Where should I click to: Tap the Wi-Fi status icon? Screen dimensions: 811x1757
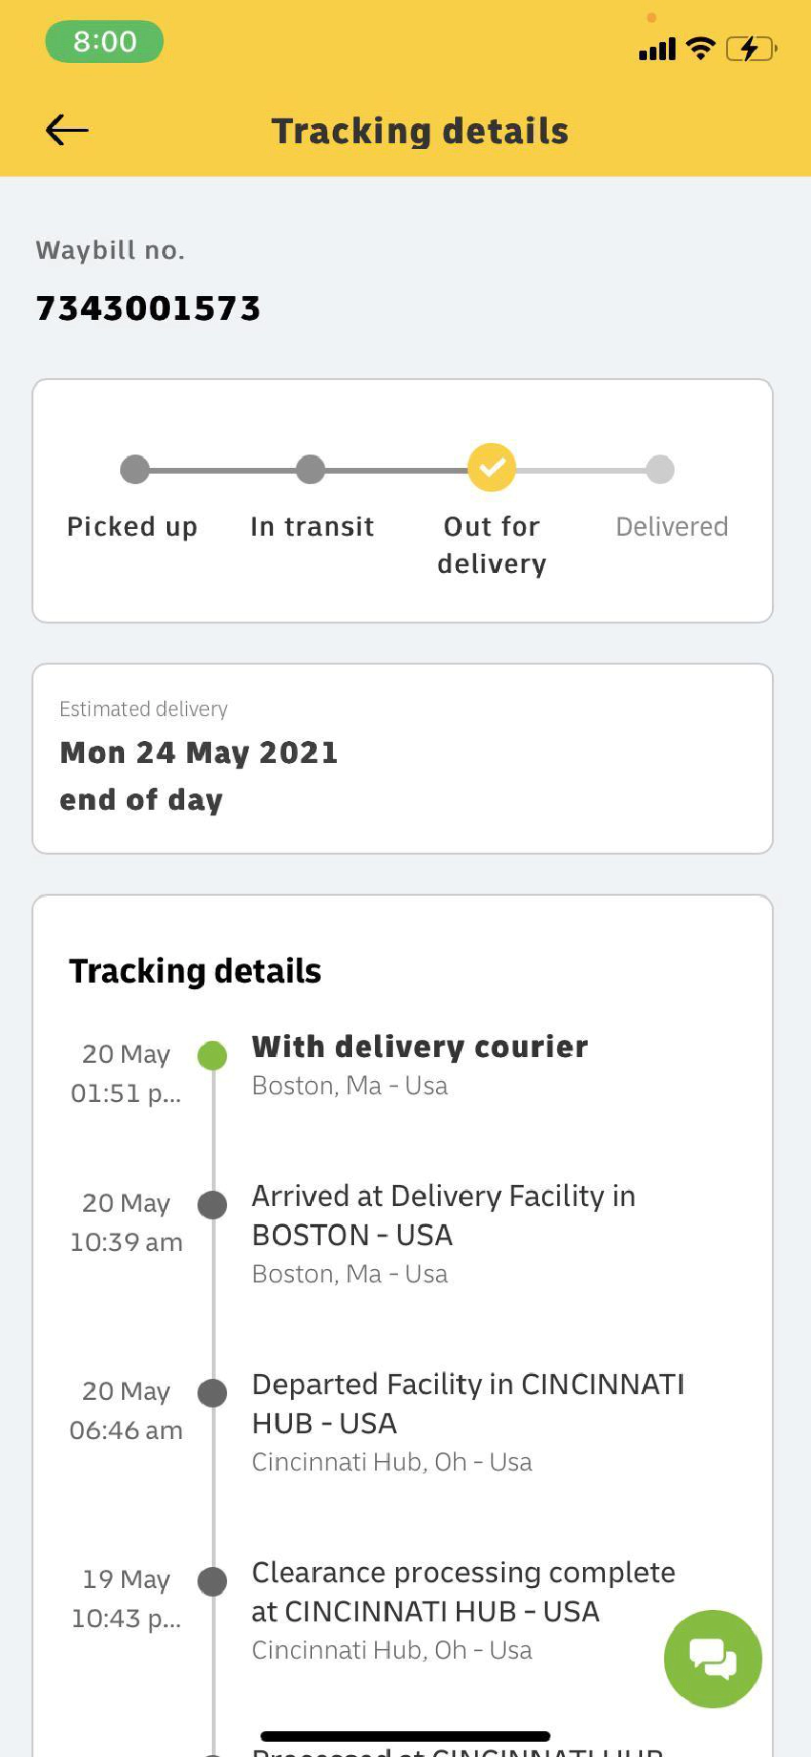(701, 48)
